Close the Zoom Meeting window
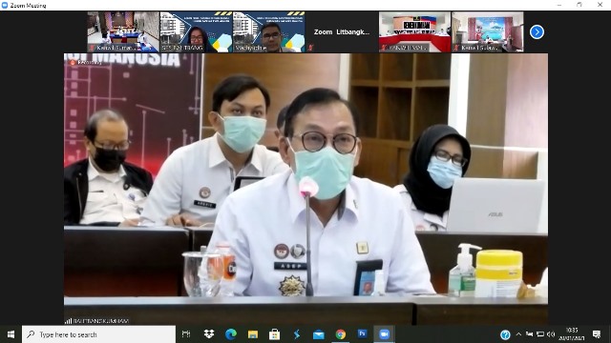Image resolution: width=611 pixels, height=343 pixels. [600, 5]
